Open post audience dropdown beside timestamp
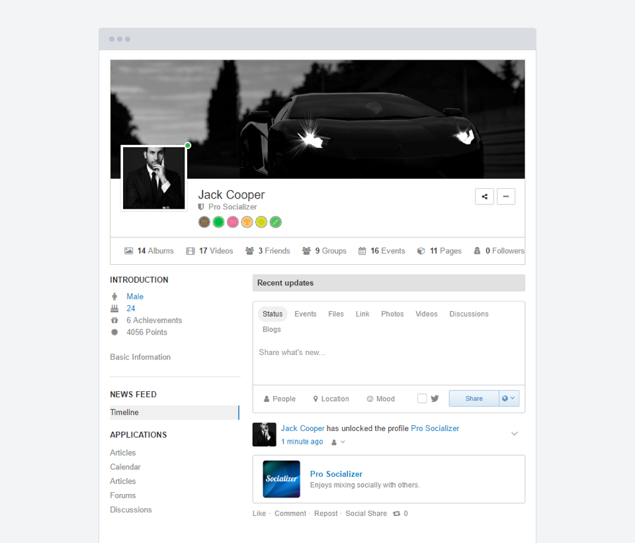The width and height of the screenshot is (635, 543). point(338,442)
